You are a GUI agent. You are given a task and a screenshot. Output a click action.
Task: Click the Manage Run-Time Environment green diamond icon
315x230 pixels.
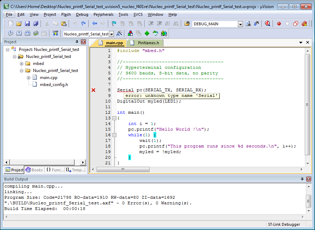pos(147,33)
